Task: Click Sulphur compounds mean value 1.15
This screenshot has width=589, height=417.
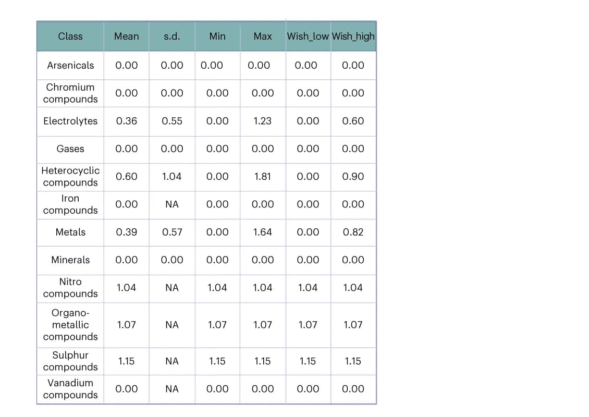Action: point(127,361)
